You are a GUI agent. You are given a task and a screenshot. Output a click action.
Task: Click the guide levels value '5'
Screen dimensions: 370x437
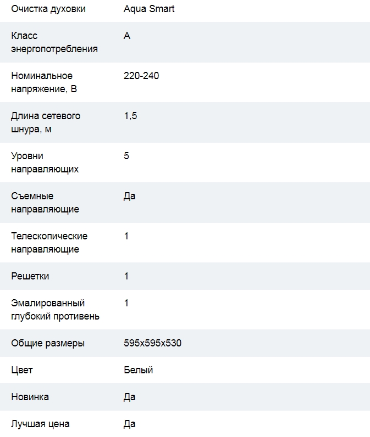coord(126,156)
